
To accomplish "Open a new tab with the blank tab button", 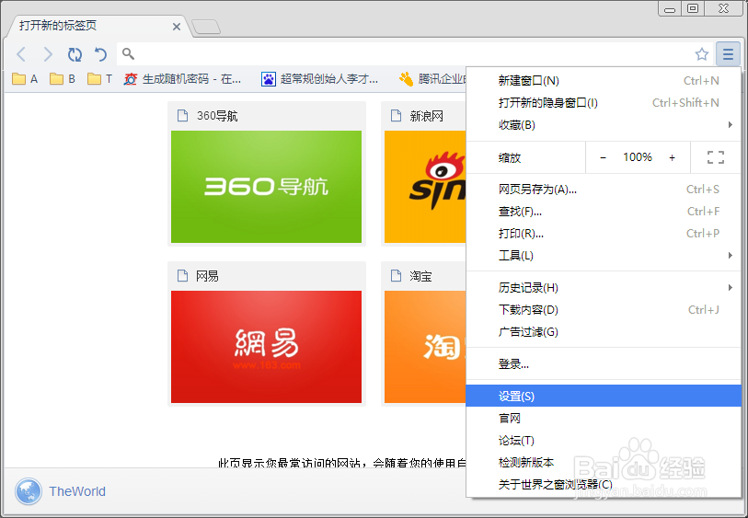I will click(x=206, y=27).
